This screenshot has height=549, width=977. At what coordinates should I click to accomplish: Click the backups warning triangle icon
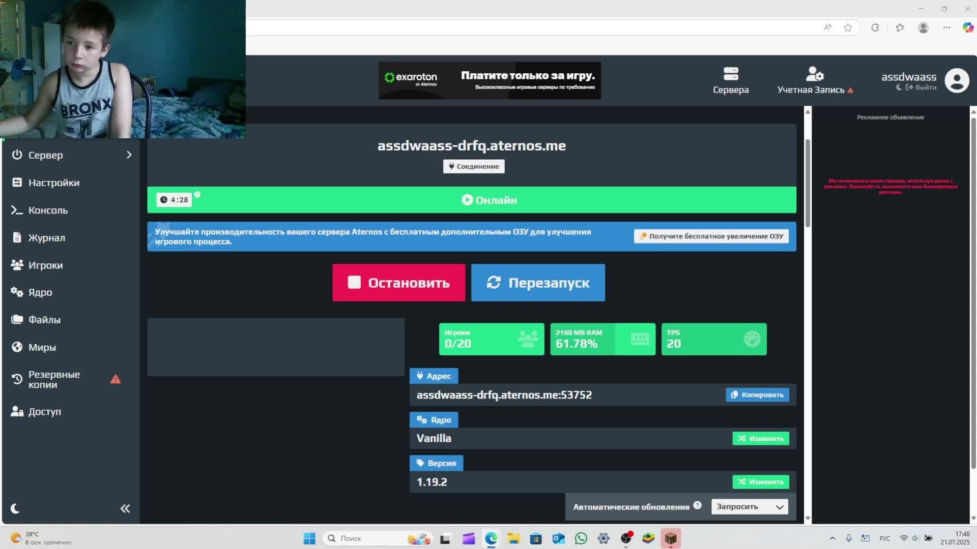pos(116,379)
